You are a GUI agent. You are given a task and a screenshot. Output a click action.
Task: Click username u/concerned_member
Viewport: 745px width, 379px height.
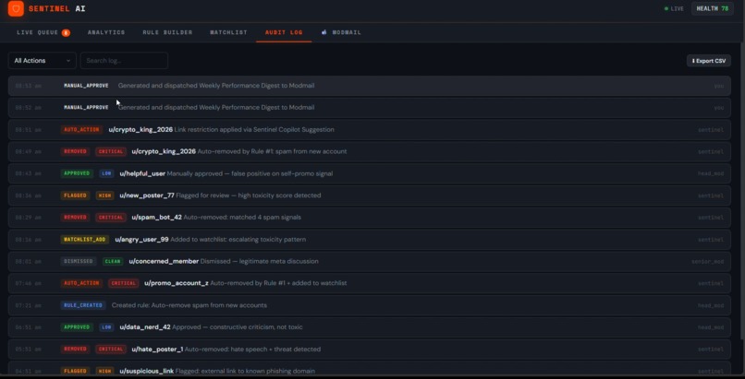click(164, 261)
